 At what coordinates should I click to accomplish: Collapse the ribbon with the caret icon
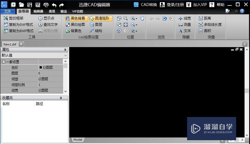tap(236, 11)
